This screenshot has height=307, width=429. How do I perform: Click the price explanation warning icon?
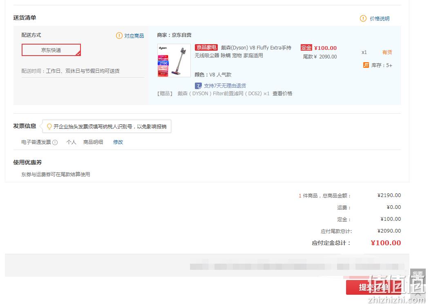tap(363, 19)
